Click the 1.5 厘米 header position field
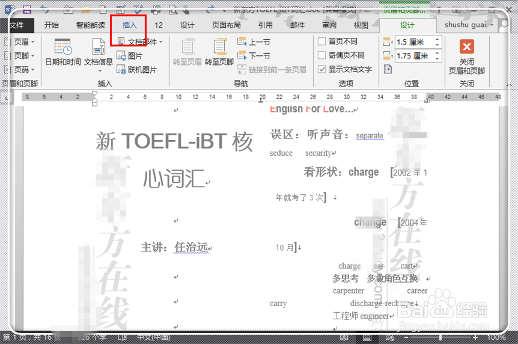This screenshot has height=344, width=518. pyautogui.click(x=414, y=42)
